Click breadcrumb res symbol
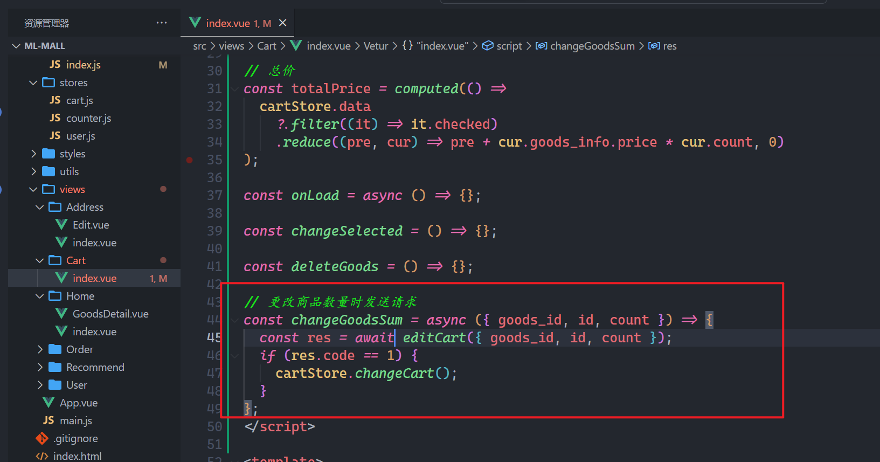The height and width of the screenshot is (462, 880). click(662, 46)
